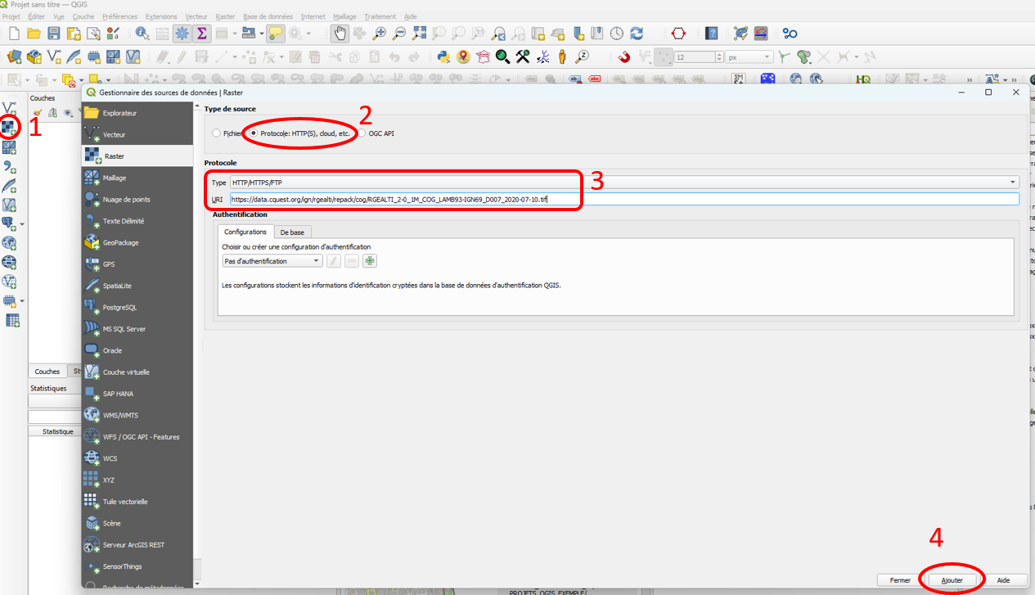Screen dimensions: 1035x595
Task: Expand arrow beside the PostGIS elephant icon
Action: [x=22, y=223]
